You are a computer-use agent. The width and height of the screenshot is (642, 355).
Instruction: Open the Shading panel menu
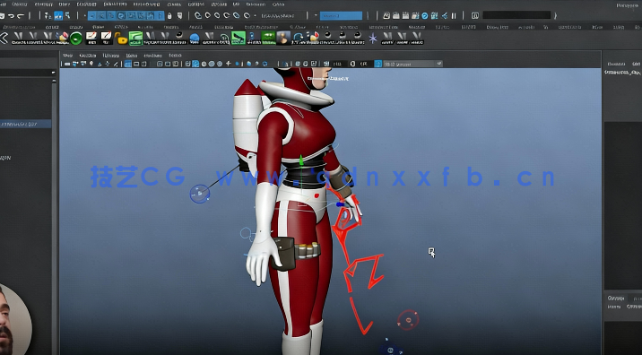(88, 56)
